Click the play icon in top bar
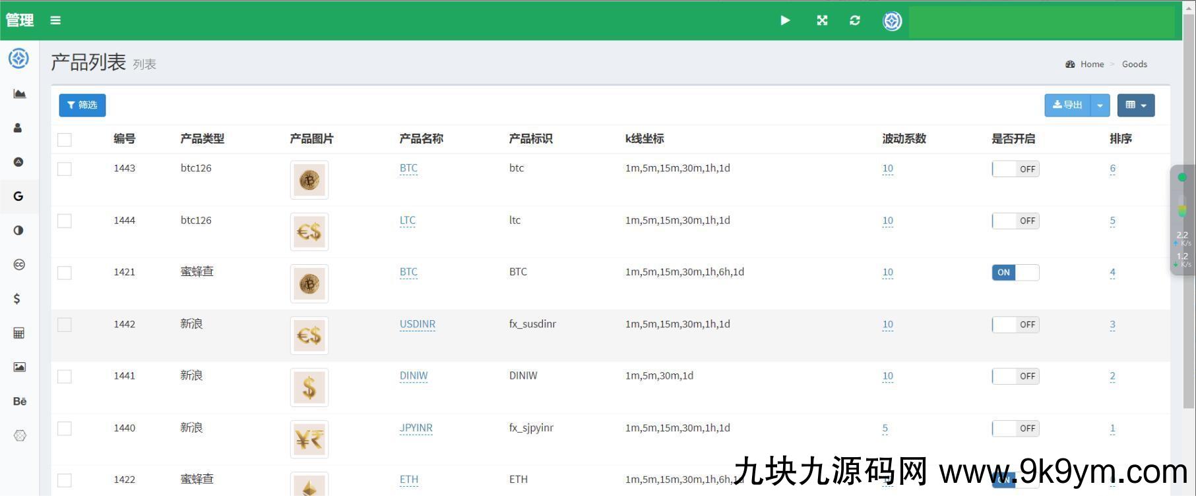The width and height of the screenshot is (1196, 496). (x=785, y=20)
